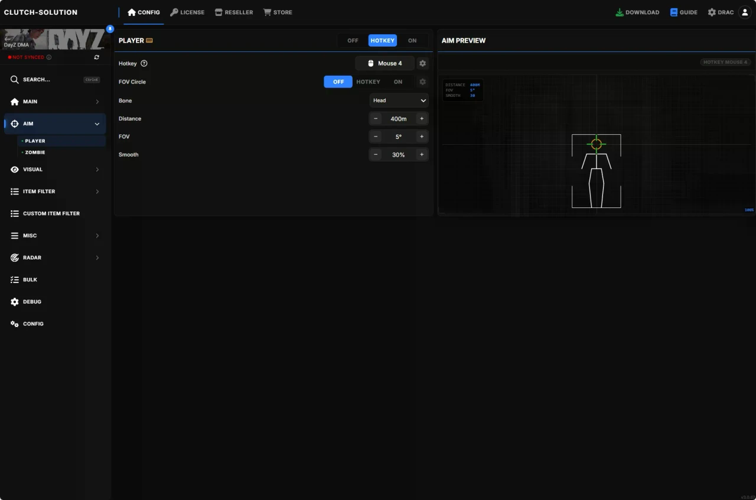Click the gear icon in FOV Circle row
Viewport: 756px width, 500px height.
click(422, 82)
